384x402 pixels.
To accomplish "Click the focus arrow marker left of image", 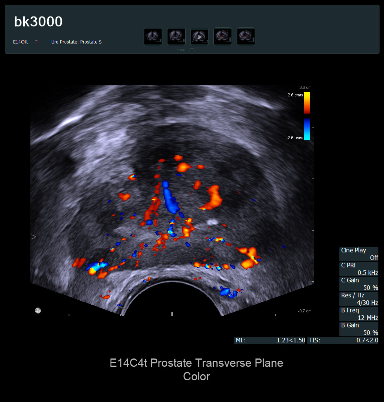I will point(33,237).
